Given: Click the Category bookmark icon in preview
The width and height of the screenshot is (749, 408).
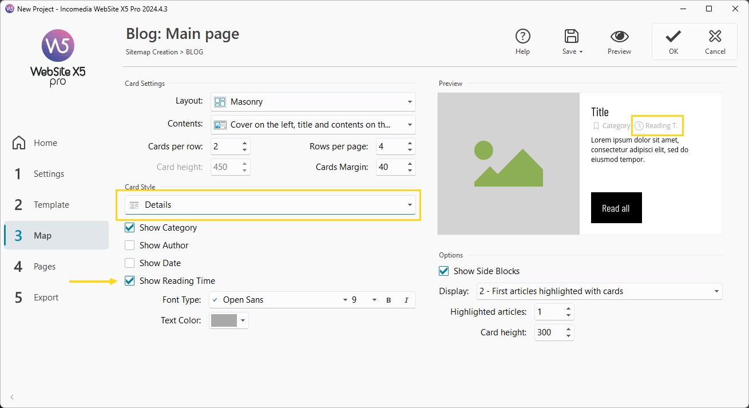Looking at the screenshot, I should coord(596,126).
